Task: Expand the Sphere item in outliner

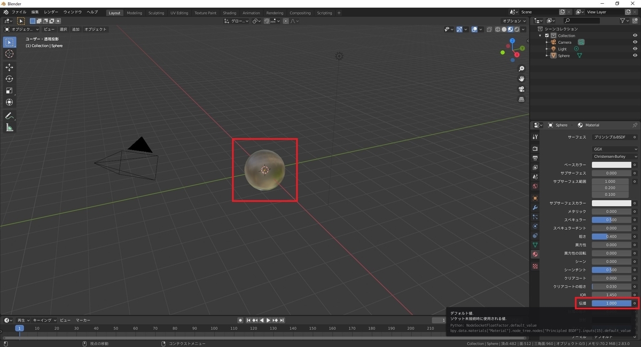Action: coord(546,56)
